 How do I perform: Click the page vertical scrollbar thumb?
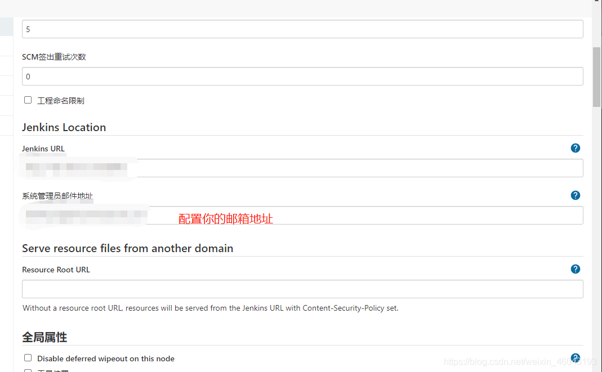pyautogui.click(x=596, y=77)
